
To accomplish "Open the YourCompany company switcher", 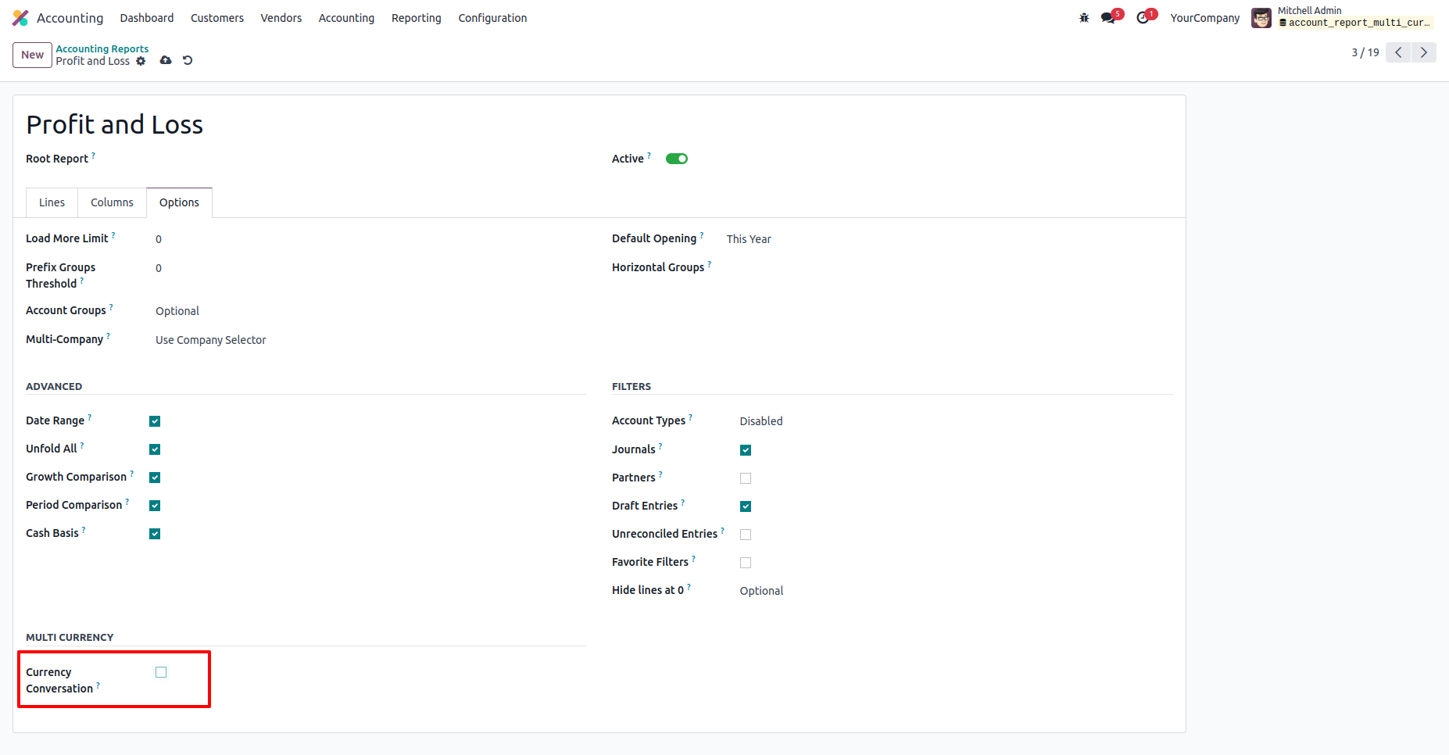I will 1204,18.
